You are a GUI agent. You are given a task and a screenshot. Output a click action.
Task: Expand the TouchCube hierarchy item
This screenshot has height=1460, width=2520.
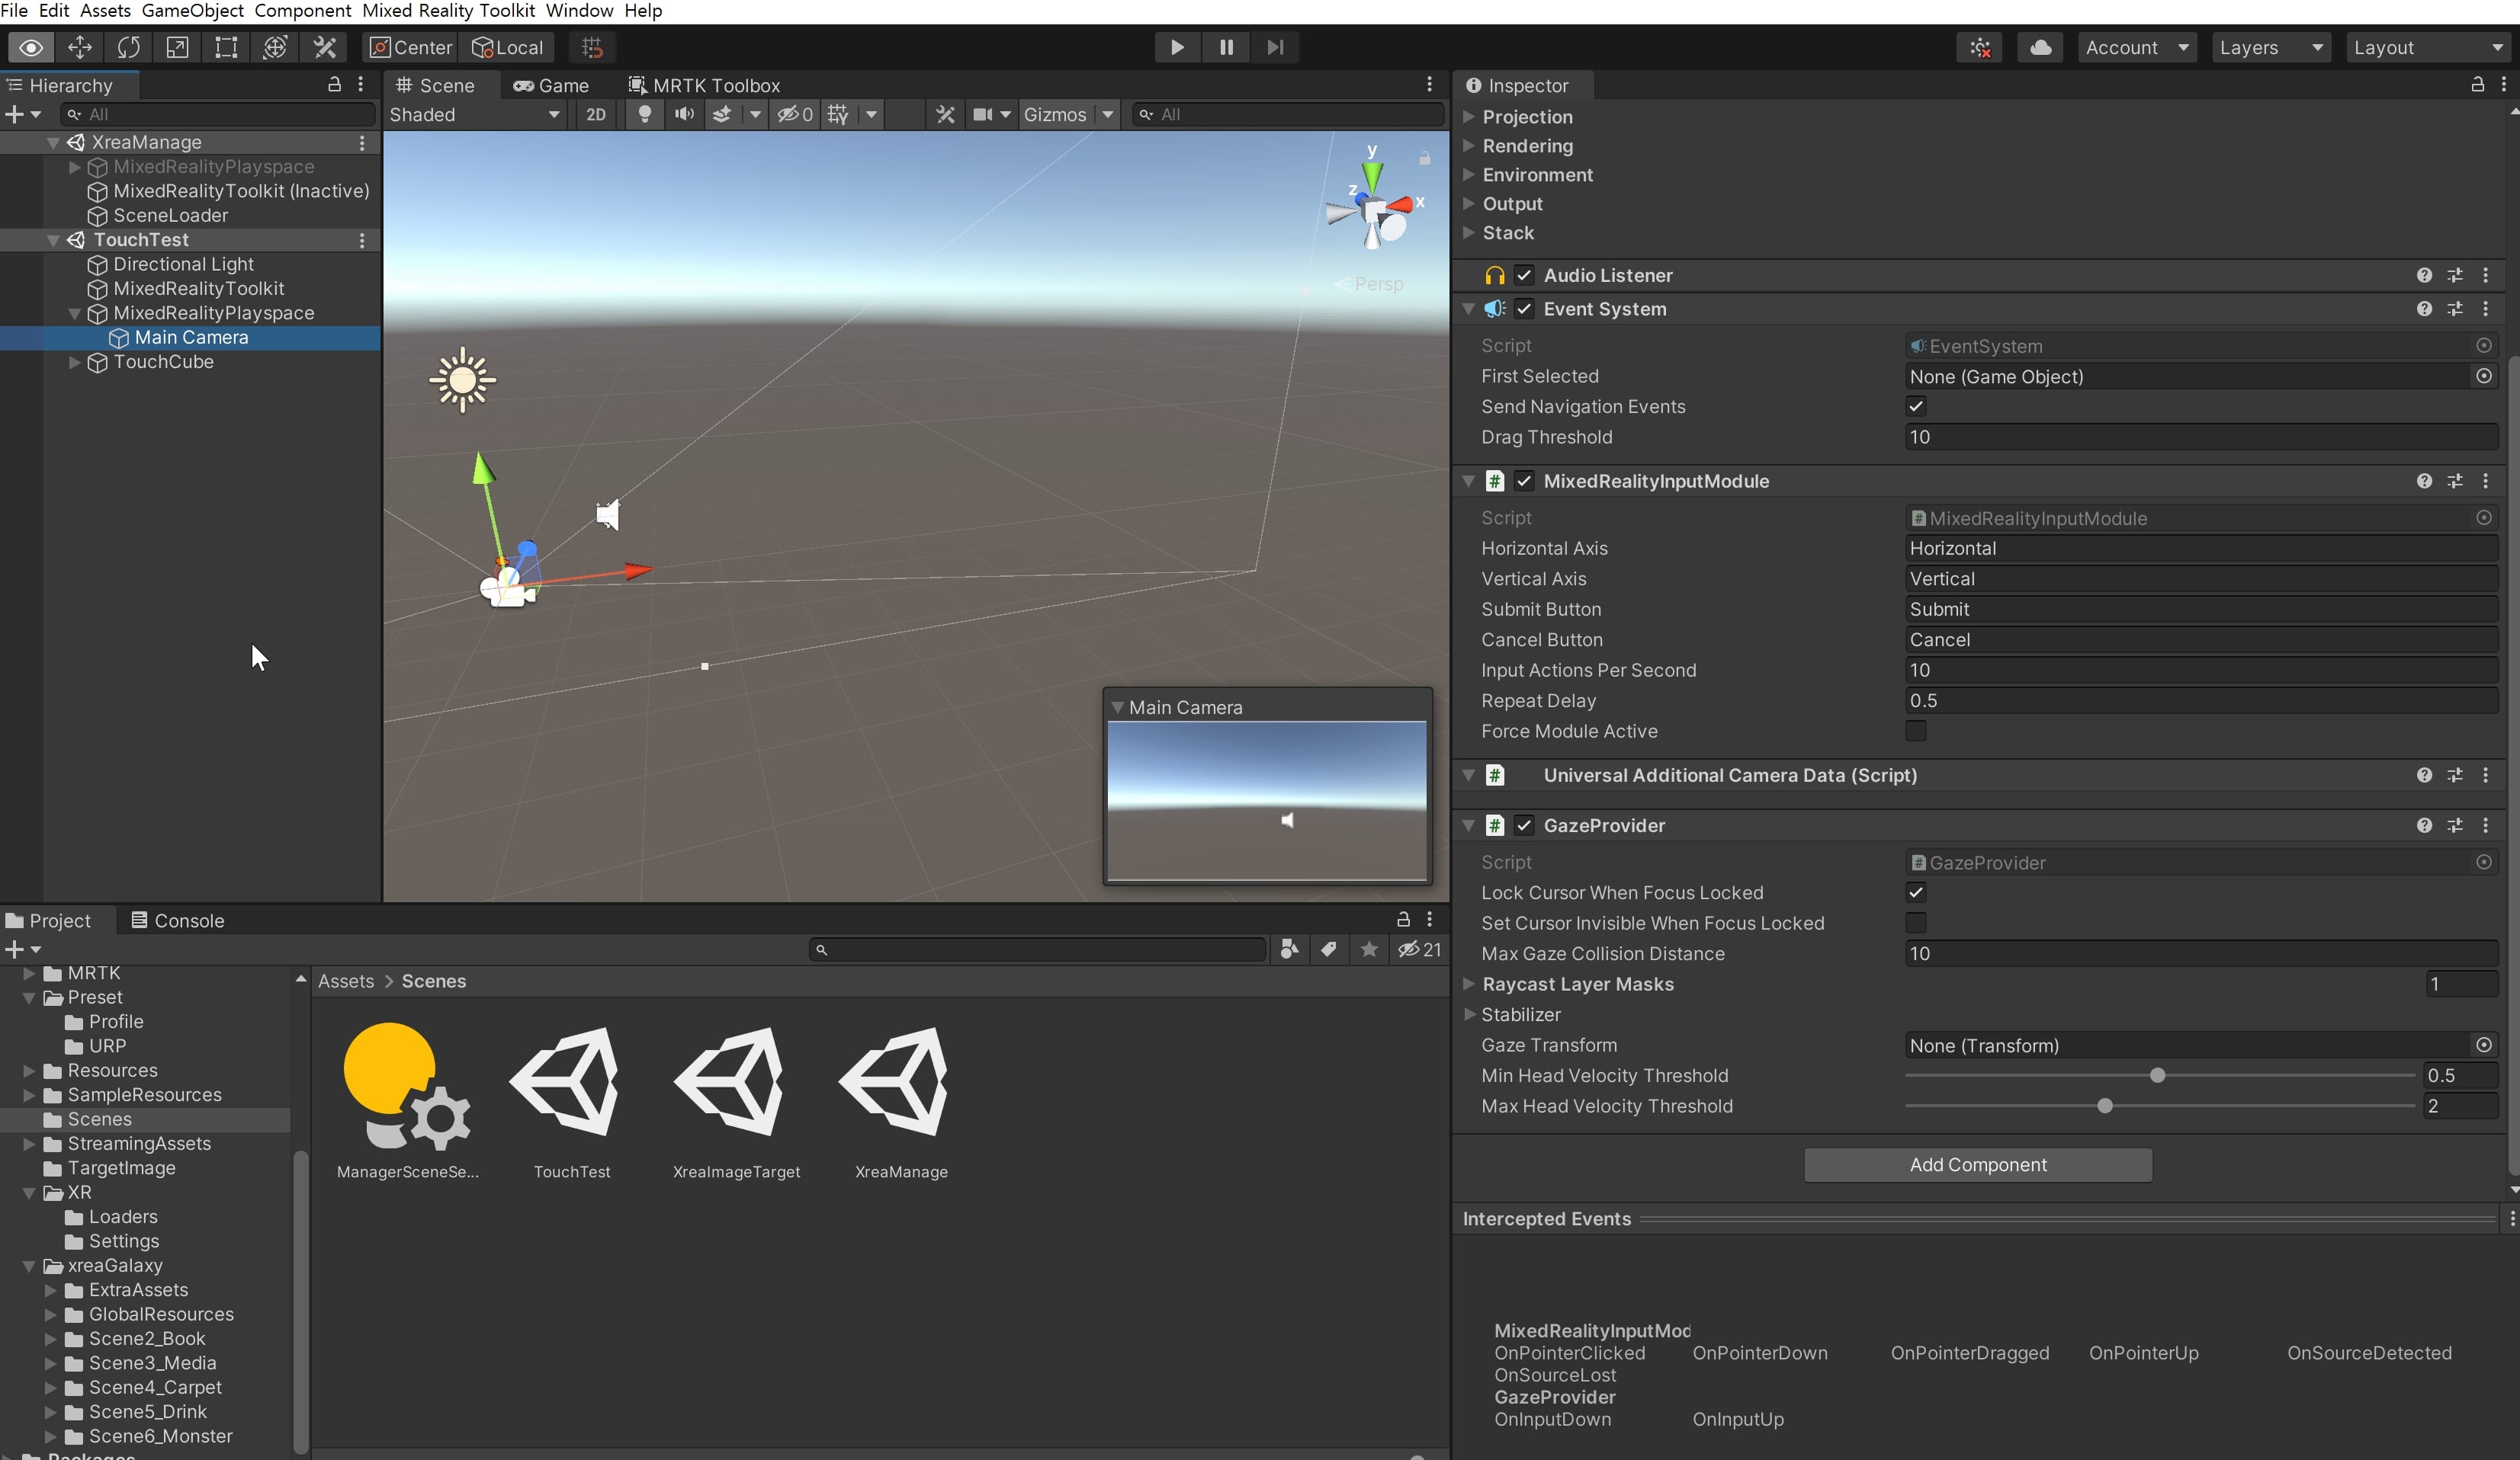(74, 362)
